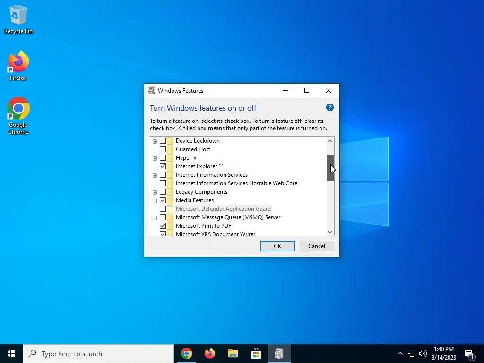
Task: Click OK to apply feature changes
Action: click(x=277, y=246)
